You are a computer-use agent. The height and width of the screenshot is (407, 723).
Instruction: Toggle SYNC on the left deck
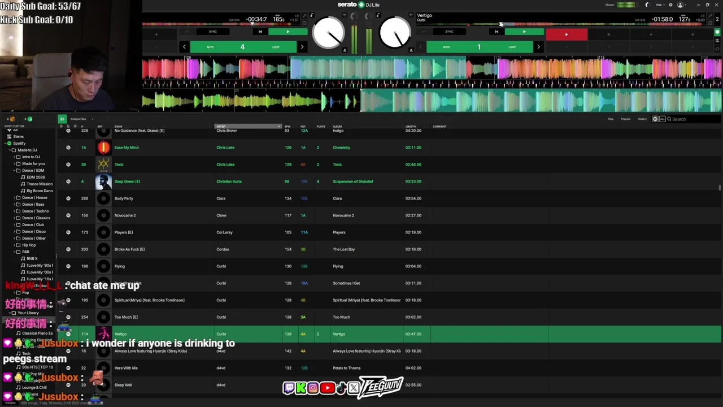tap(213, 32)
